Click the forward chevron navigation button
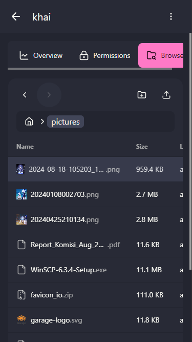Image resolution: width=192 pixels, height=342 pixels. 49,95
